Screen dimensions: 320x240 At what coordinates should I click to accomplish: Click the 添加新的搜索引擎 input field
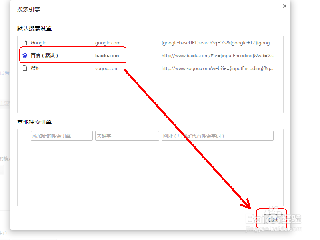click(x=62, y=136)
